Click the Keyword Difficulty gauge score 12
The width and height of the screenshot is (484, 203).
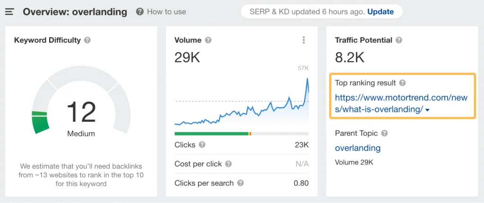coord(81,112)
